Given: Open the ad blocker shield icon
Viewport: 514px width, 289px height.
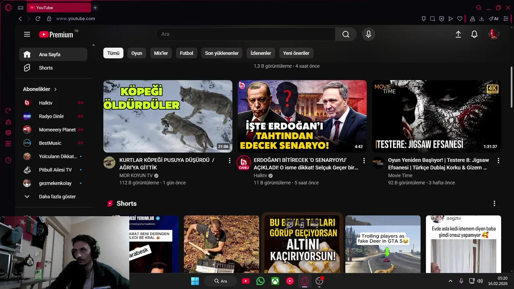Looking at the screenshot, I should tap(441, 18).
